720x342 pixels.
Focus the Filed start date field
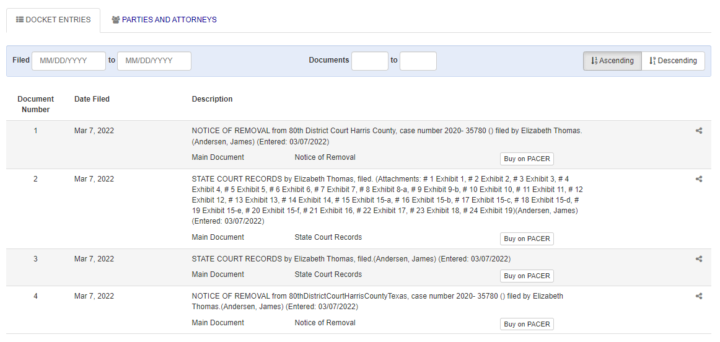tap(69, 61)
